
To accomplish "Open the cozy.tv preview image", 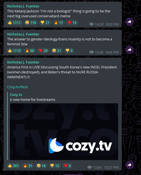I will pyautogui.click(x=64, y=132).
